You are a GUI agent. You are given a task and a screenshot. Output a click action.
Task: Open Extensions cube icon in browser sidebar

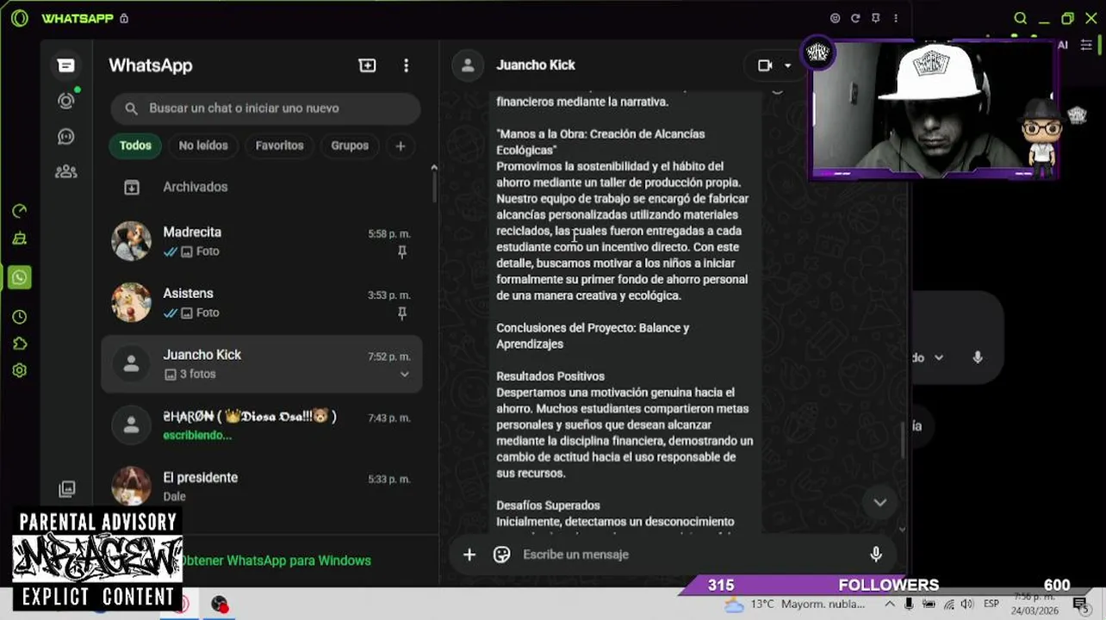pyautogui.click(x=19, y=344)
